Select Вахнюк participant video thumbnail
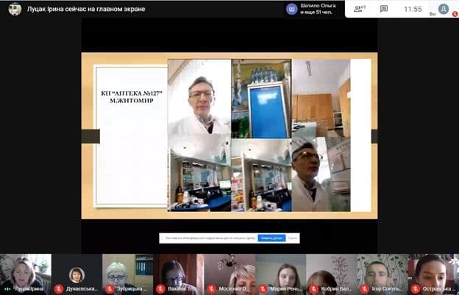 [179, 274]
